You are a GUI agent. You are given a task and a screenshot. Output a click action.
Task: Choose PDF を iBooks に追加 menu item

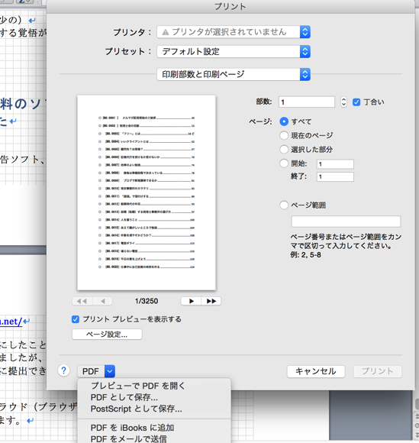(154, 428)
